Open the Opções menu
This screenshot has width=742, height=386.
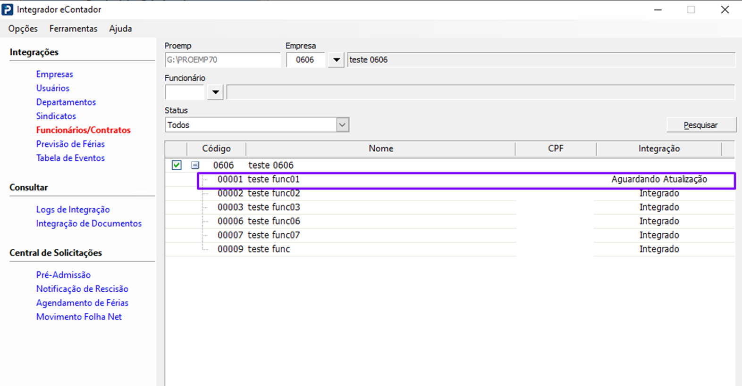[x=23, y=29]
